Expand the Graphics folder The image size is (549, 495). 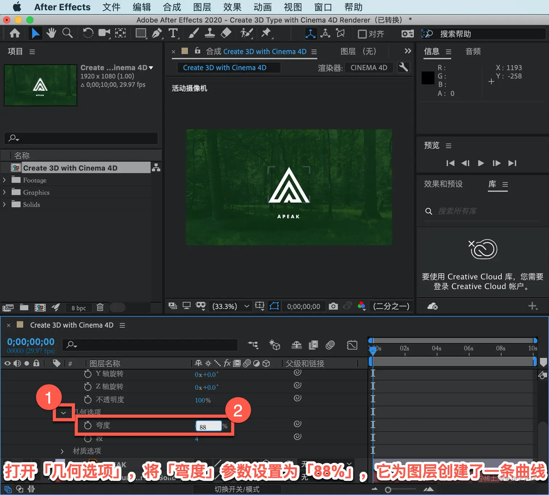point(4,192)
